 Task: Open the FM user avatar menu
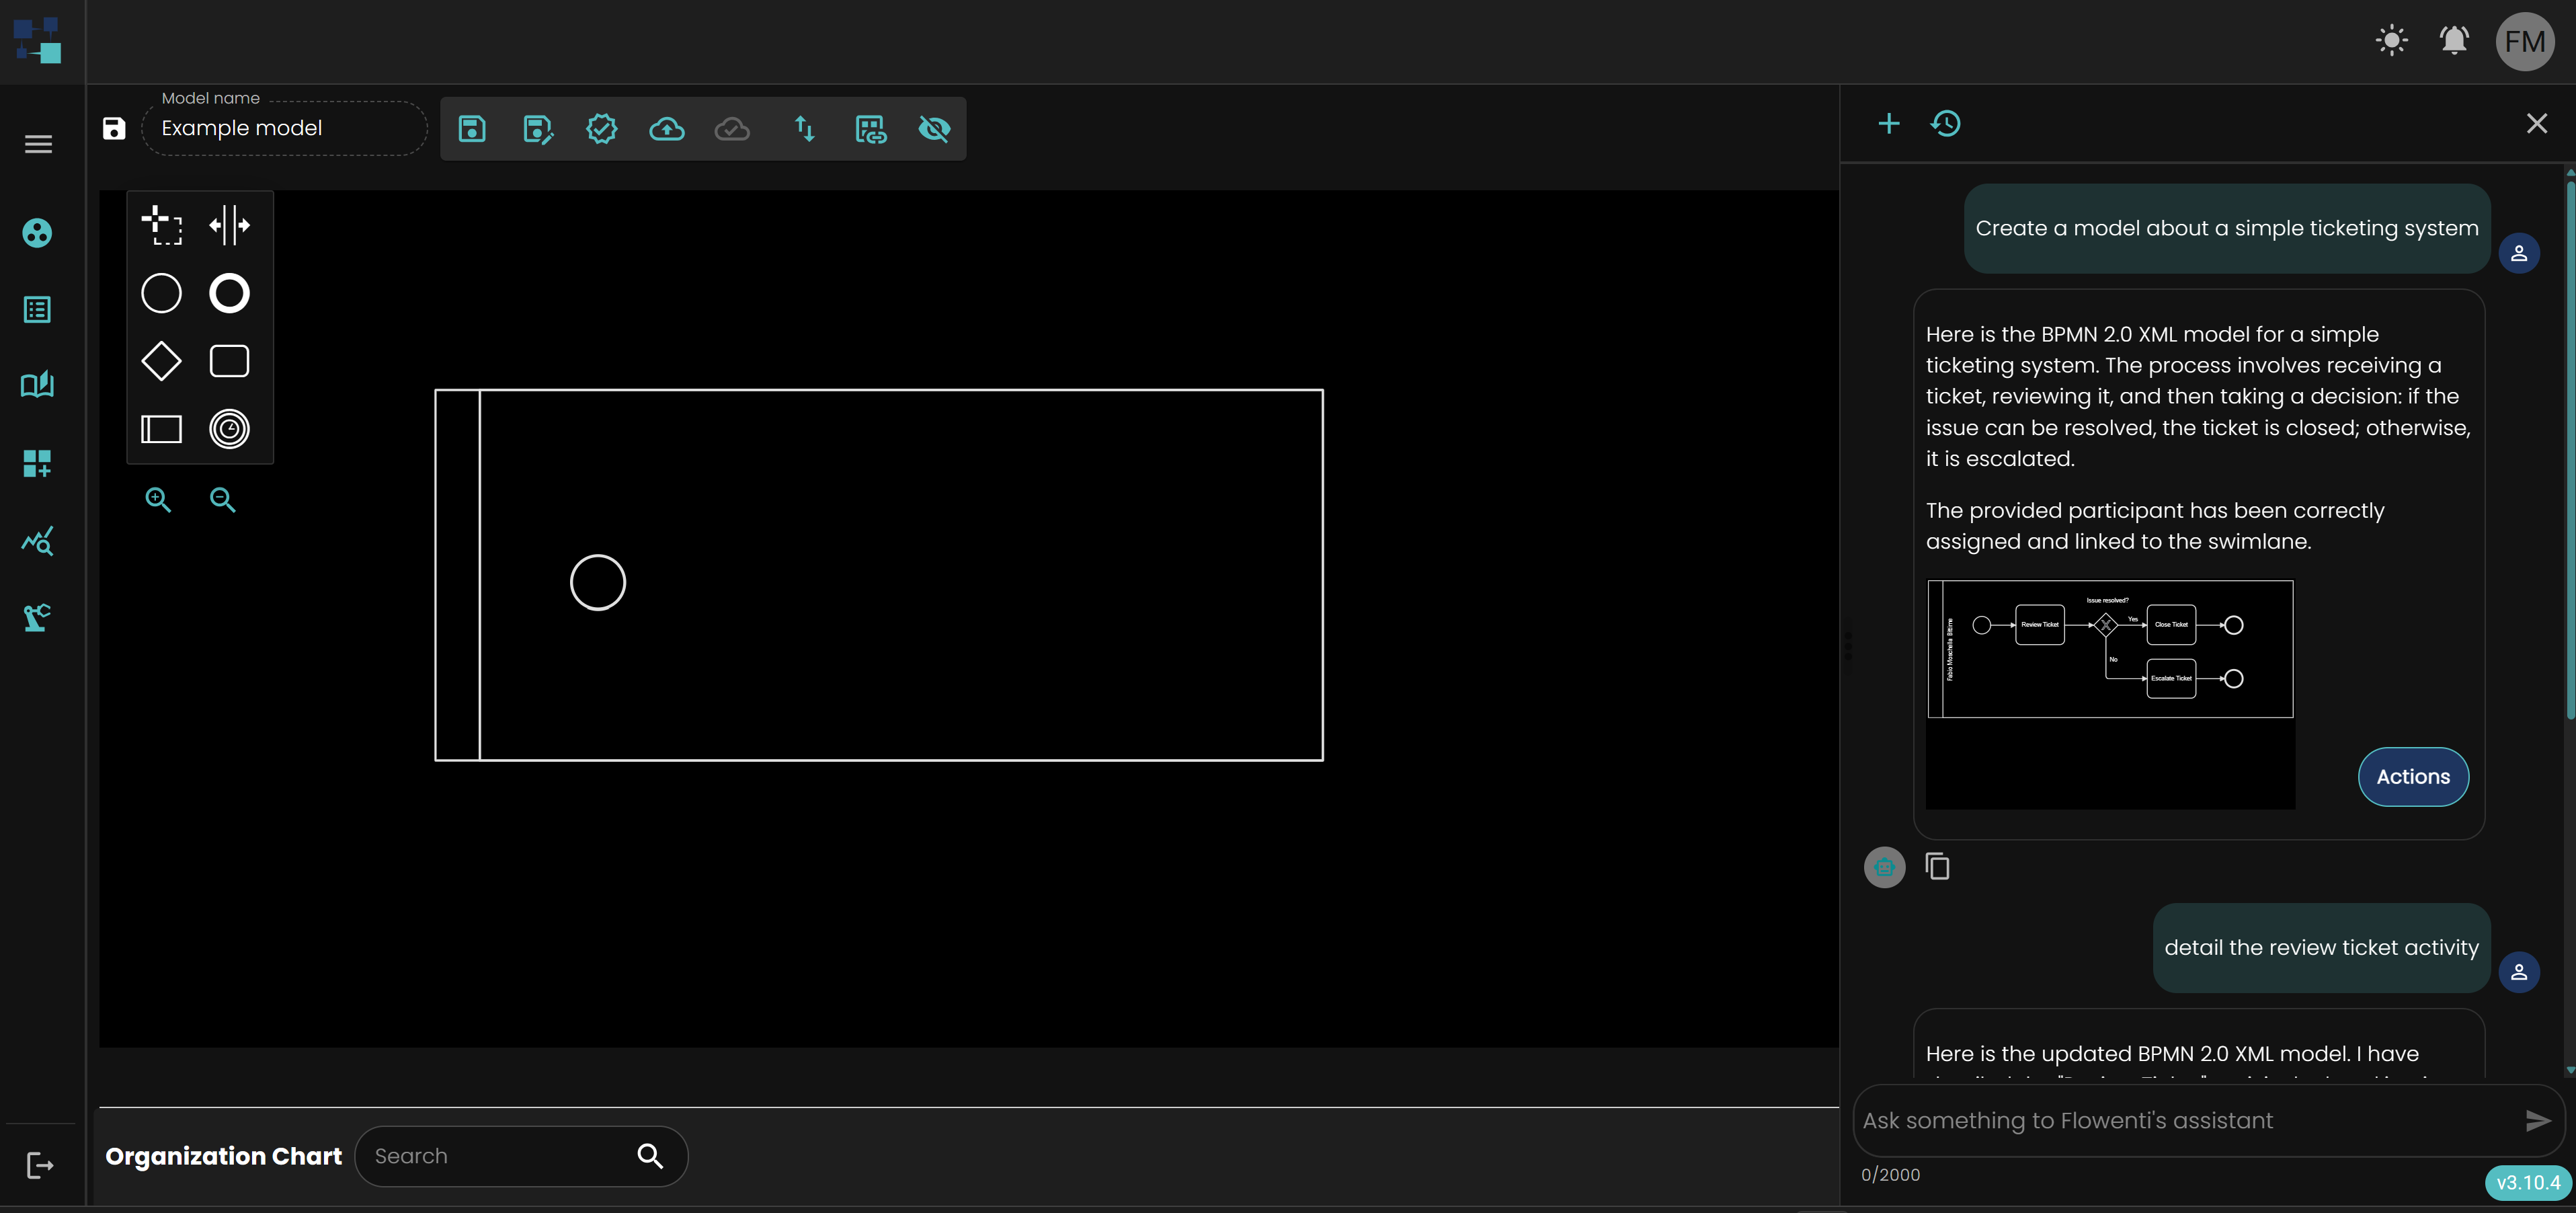2525,41
